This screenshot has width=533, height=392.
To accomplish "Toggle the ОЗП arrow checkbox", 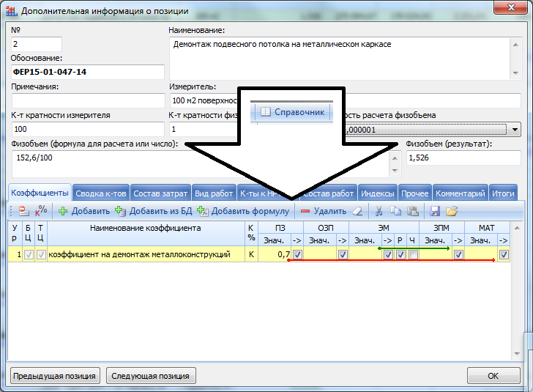I will pos(343,254).
